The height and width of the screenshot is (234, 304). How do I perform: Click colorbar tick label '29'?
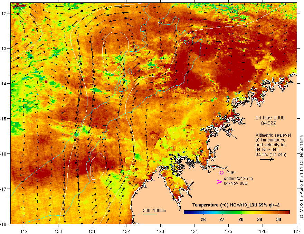point(259,219)
